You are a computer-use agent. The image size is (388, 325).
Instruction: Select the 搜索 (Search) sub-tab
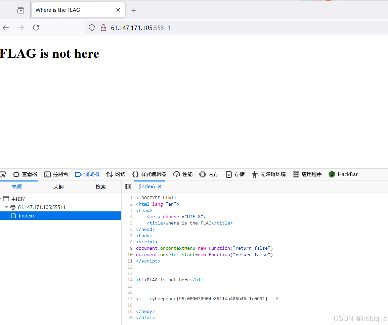[x=100, y=187]
